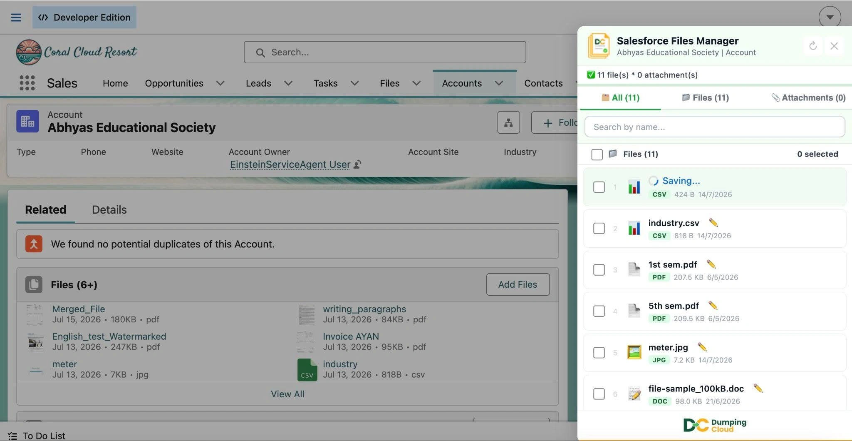Click the Add Files button

[518, 284]
